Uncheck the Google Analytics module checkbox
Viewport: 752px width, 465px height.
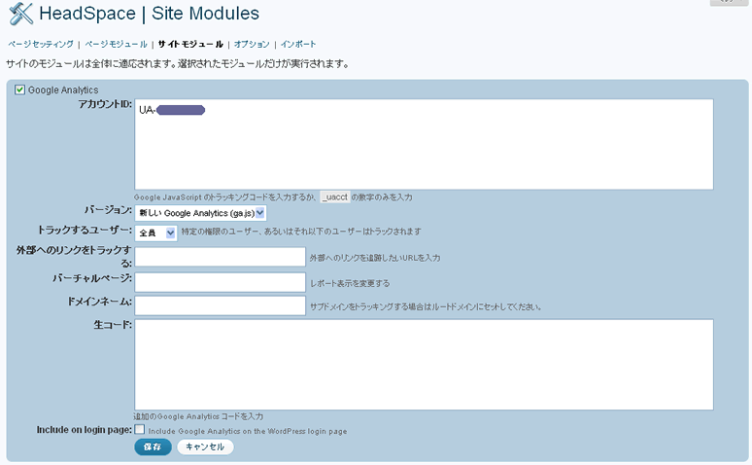point(19,89)
